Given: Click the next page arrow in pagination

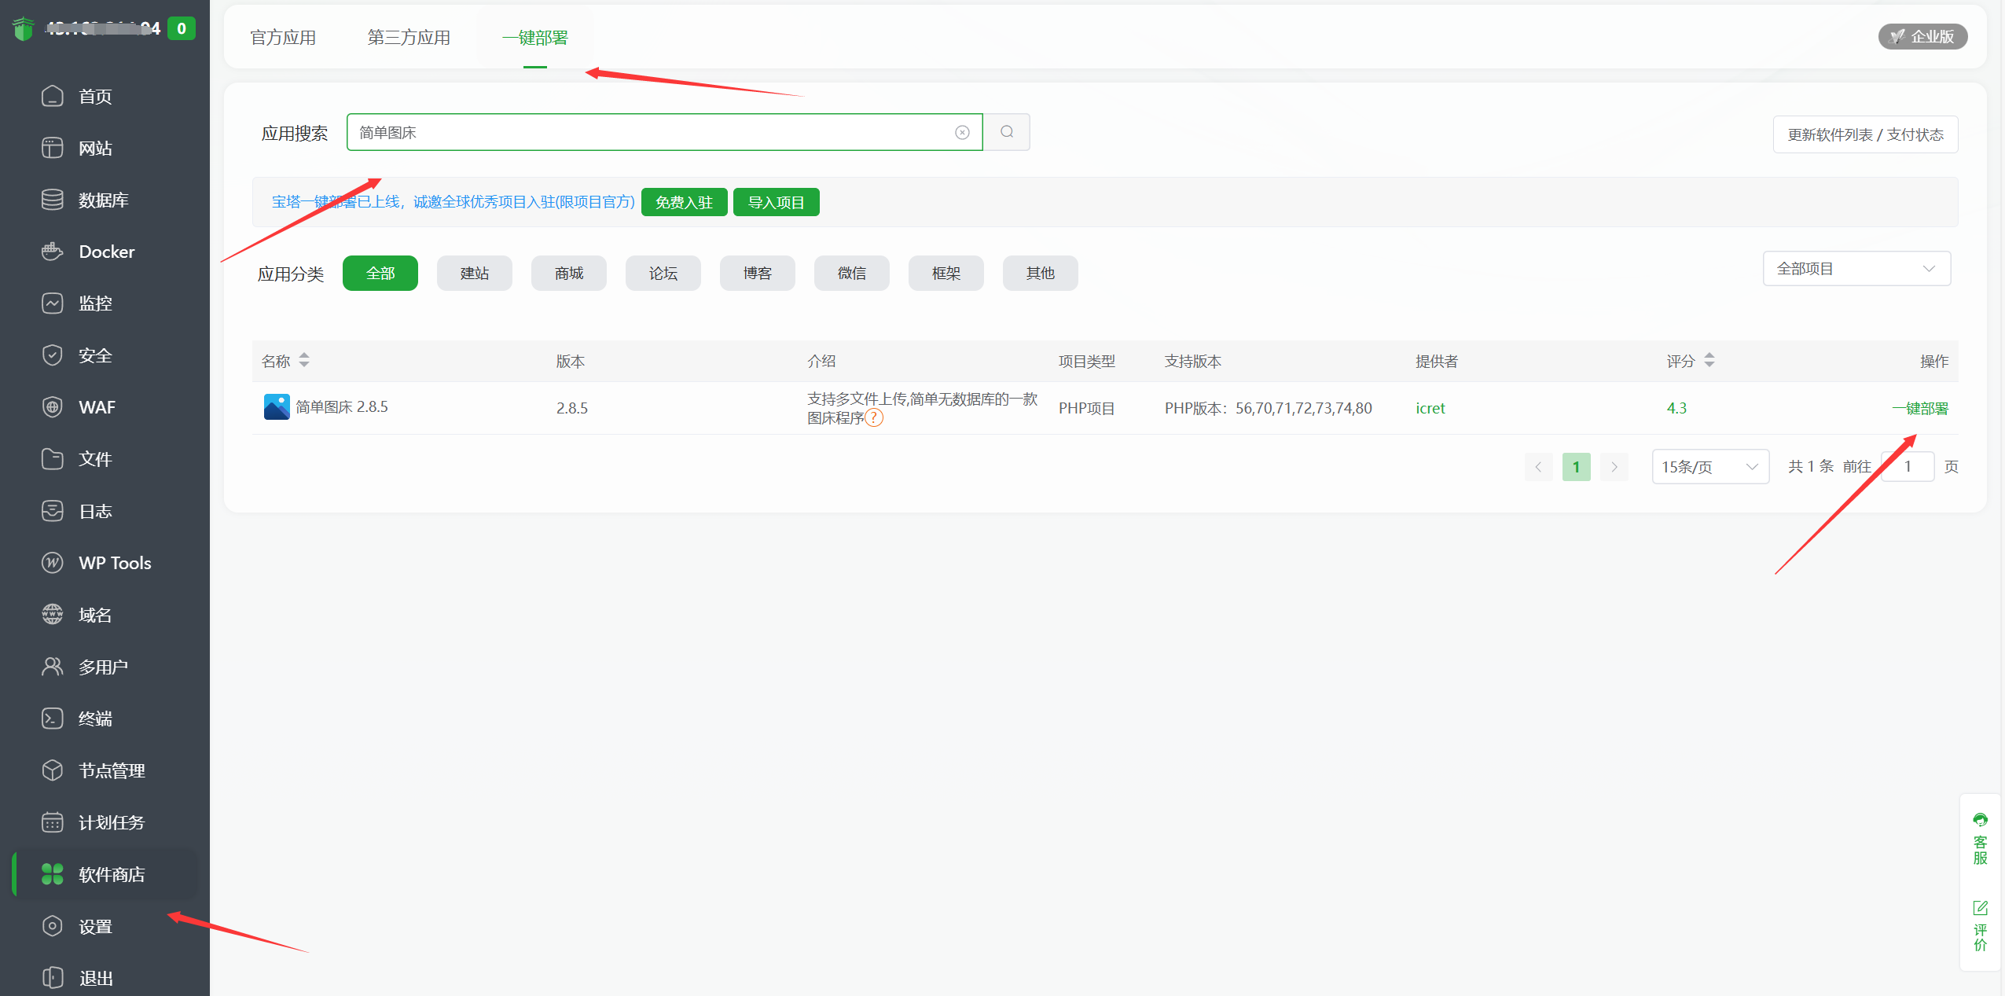Looking at the screenshot, I should (x=1614, y=466).
